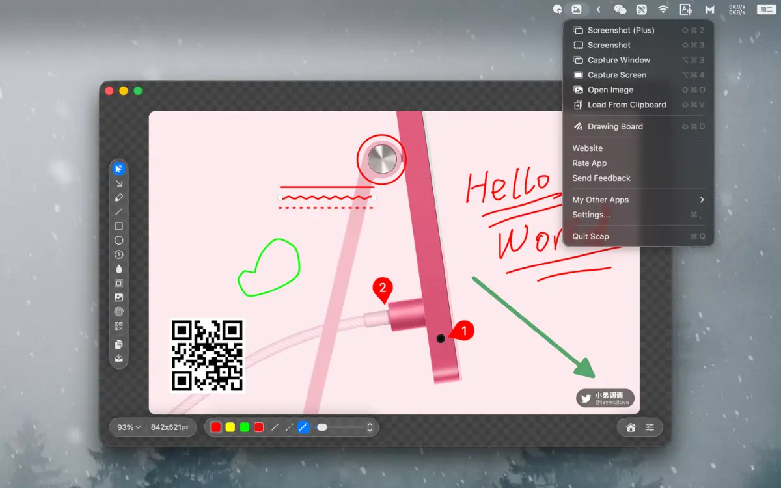The image size is (781, 488).
Task: Select the Pencil annotation tool
Action: (x=118, y=197)
